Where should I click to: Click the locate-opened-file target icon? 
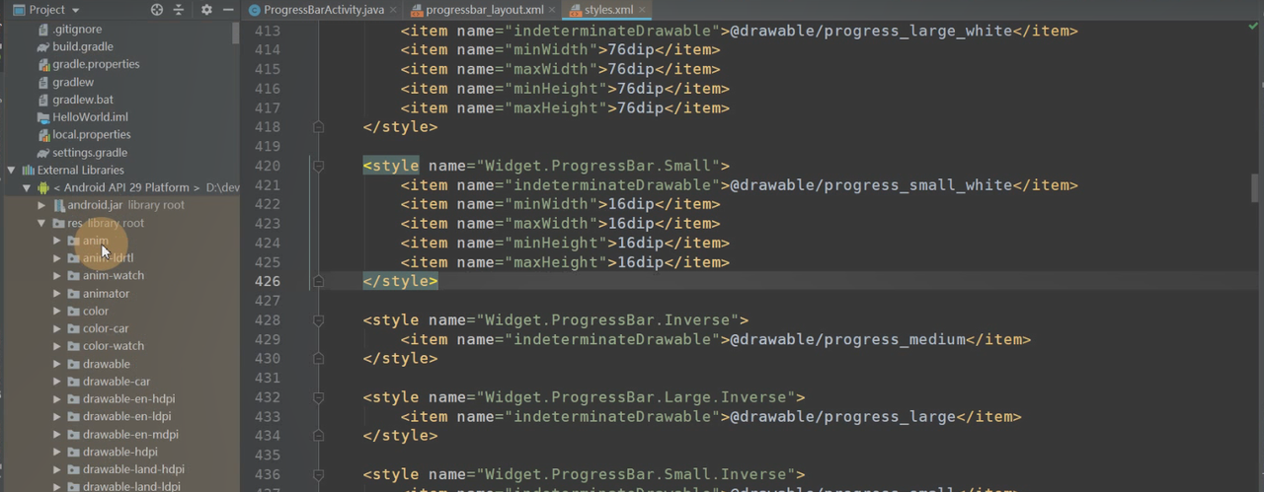(x=156, y=10)
